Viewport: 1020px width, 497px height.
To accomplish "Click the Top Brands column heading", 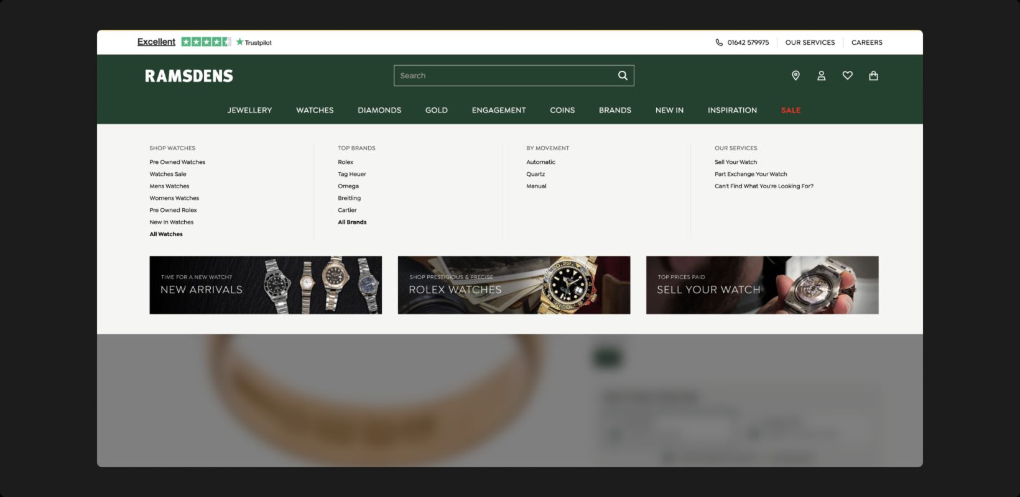I will coord(356,148).
